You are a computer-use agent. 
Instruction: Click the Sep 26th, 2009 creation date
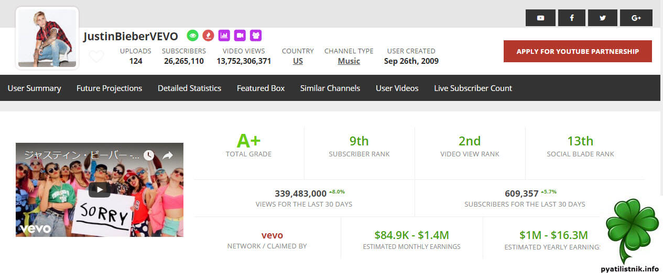[411, 61]
